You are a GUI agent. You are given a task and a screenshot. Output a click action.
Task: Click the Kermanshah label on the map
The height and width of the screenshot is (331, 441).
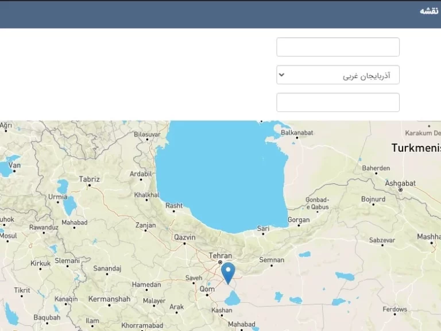110,299
